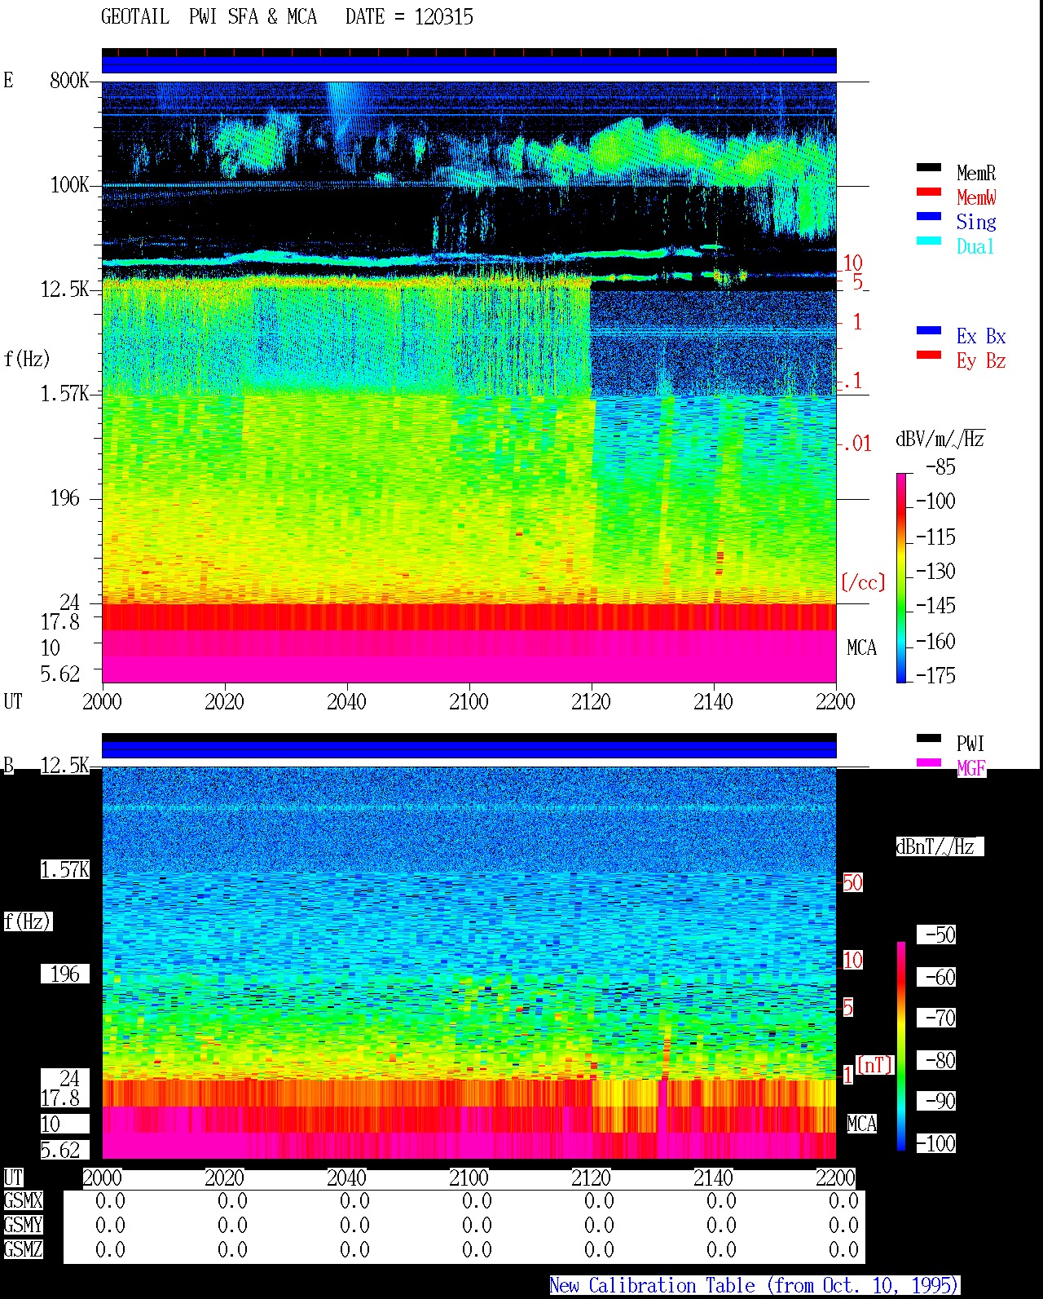Click the GSMY row label

click(x=23, y=1225)
